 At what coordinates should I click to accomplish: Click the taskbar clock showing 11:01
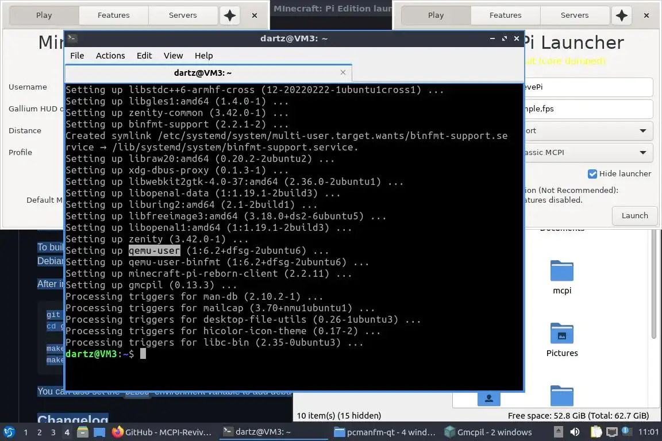pyautogui.click(x=648, y=432)
